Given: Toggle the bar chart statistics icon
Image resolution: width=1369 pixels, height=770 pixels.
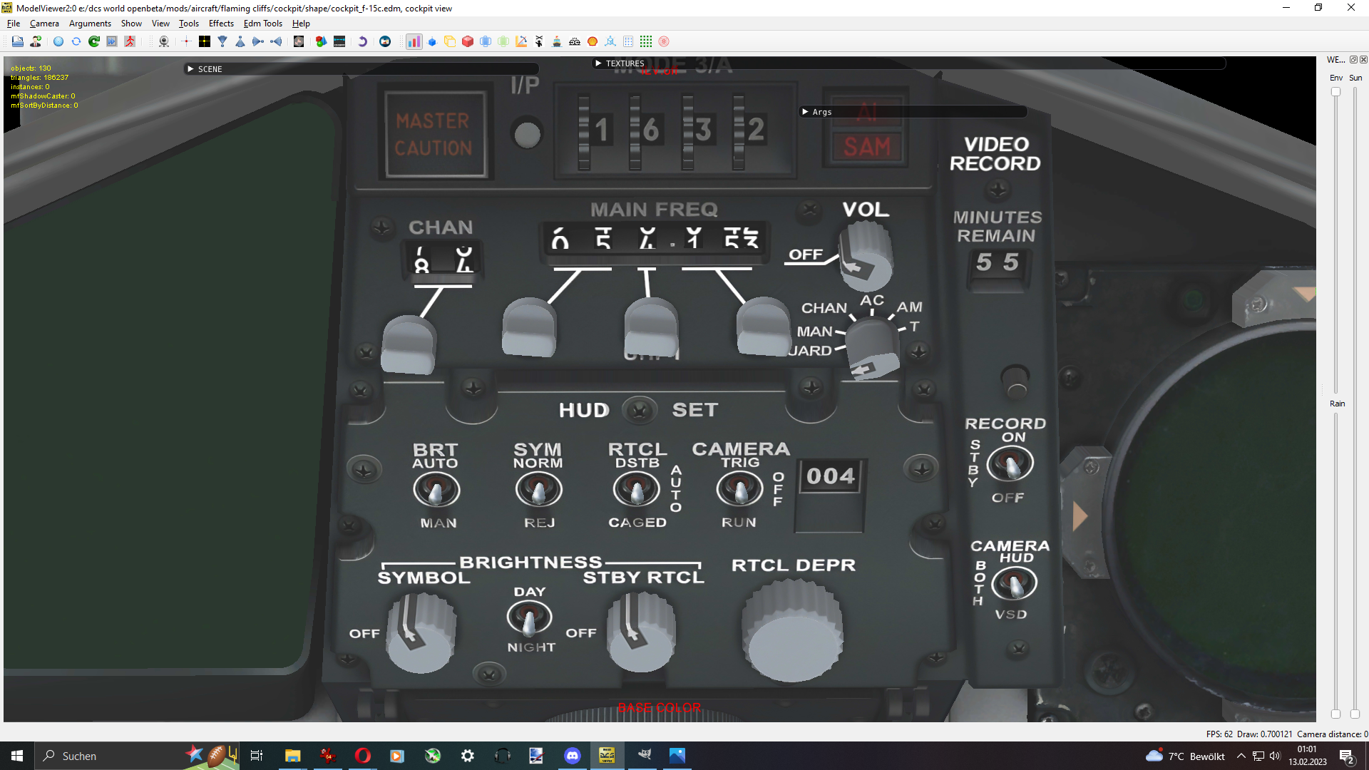Looking at the screenshot, I should (414, 41).
